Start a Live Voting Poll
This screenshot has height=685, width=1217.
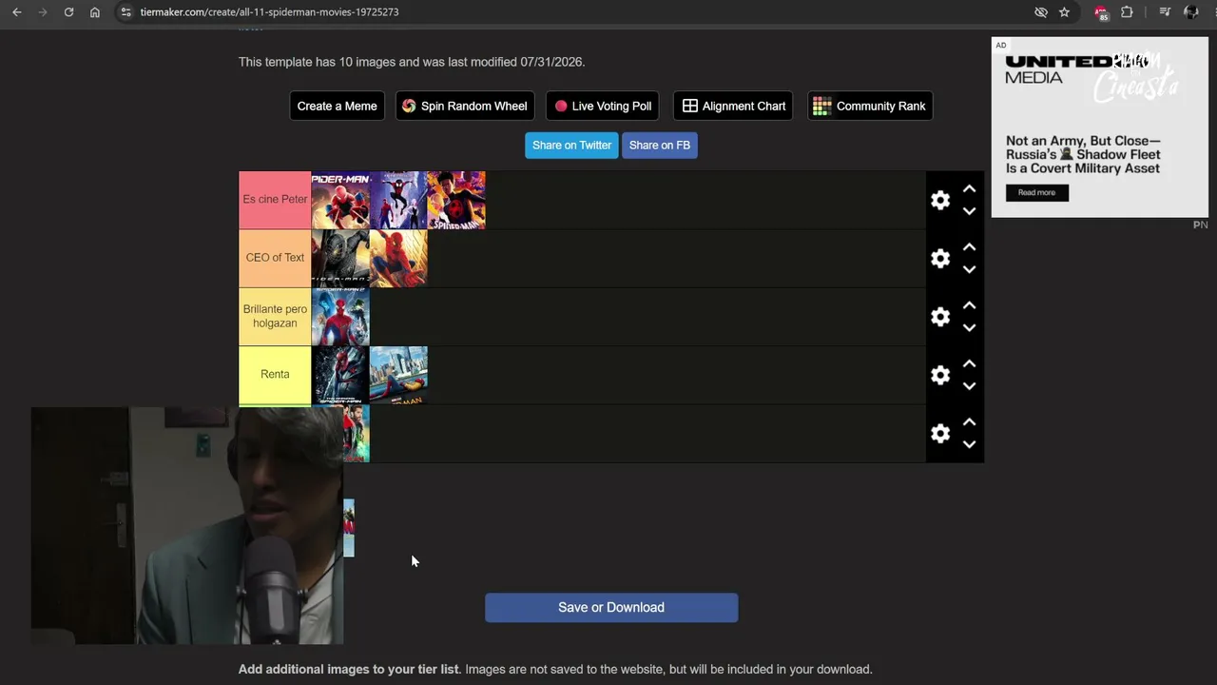603,106
